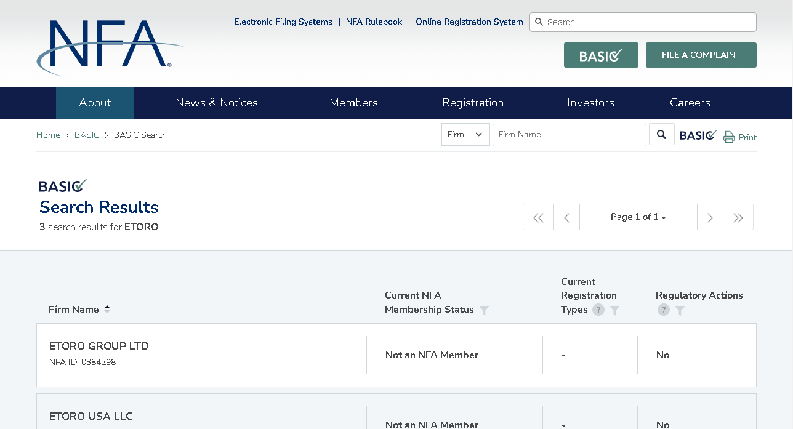Open the NFA Rulebook link
Screen dimensions: 793x429
point(374,22)
